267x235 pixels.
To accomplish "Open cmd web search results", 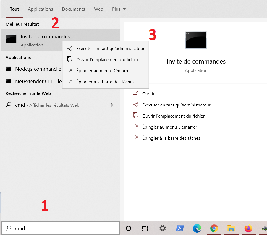I will tap(61, 105).
